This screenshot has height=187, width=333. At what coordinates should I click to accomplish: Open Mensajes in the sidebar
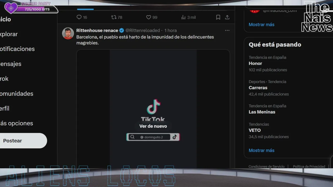[x=11, y=64]
